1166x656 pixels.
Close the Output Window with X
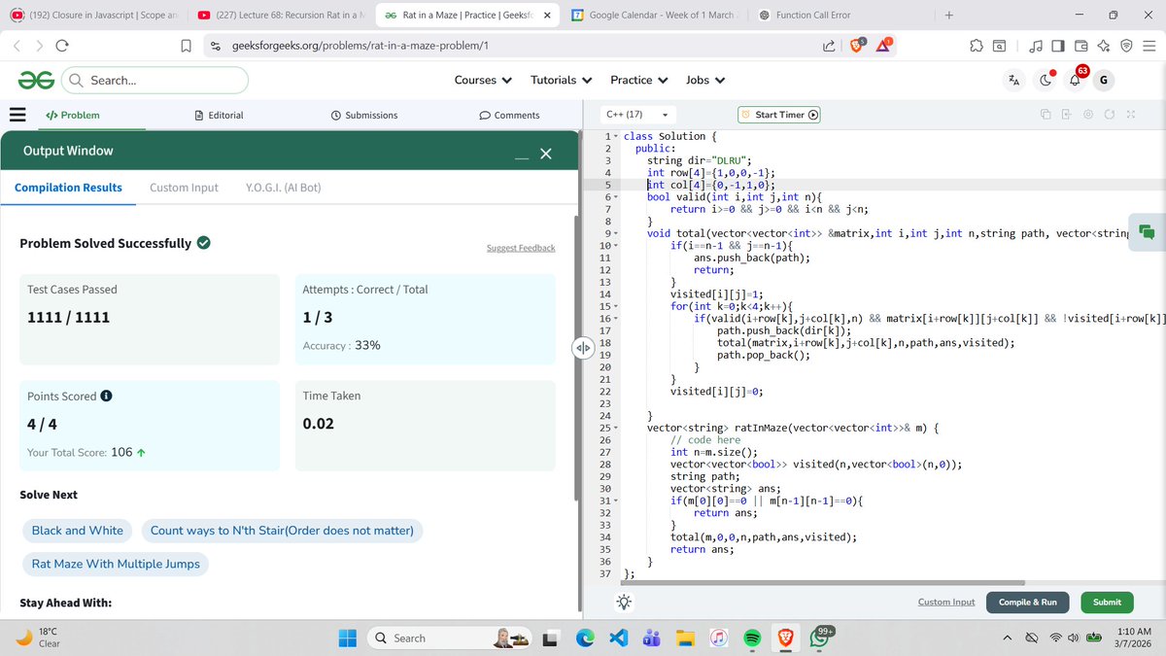(x=545, y=154)
